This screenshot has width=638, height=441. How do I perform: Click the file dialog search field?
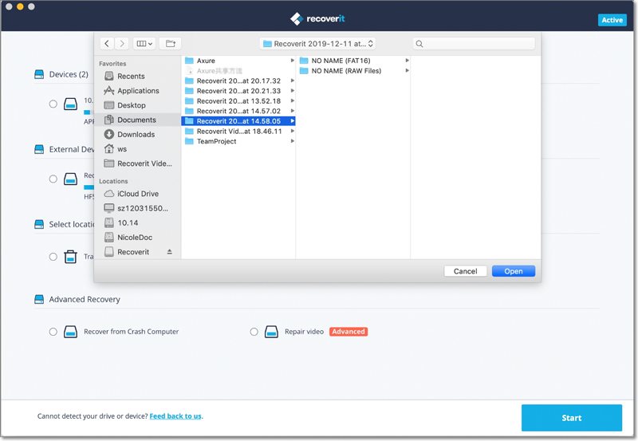474,44
